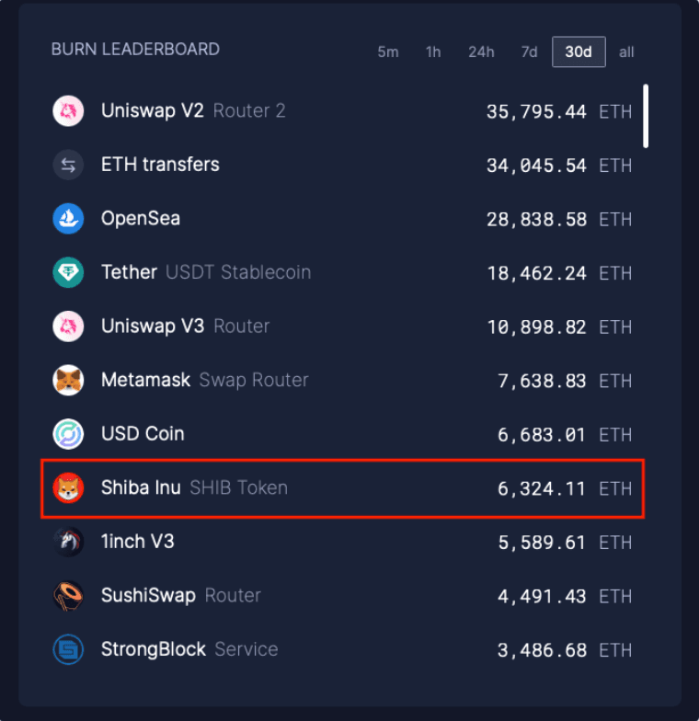Show all-time burn leaderboard
Viewport: 699px width, 721px height.
[x=626, y=52]
